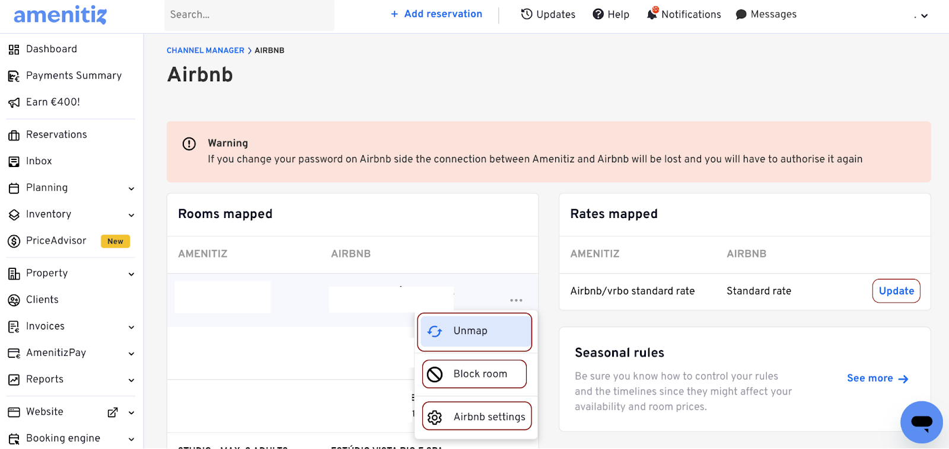Screen dimensions: 949x449
Task: Open the Dashboard menu item
Action: [52, 49]
